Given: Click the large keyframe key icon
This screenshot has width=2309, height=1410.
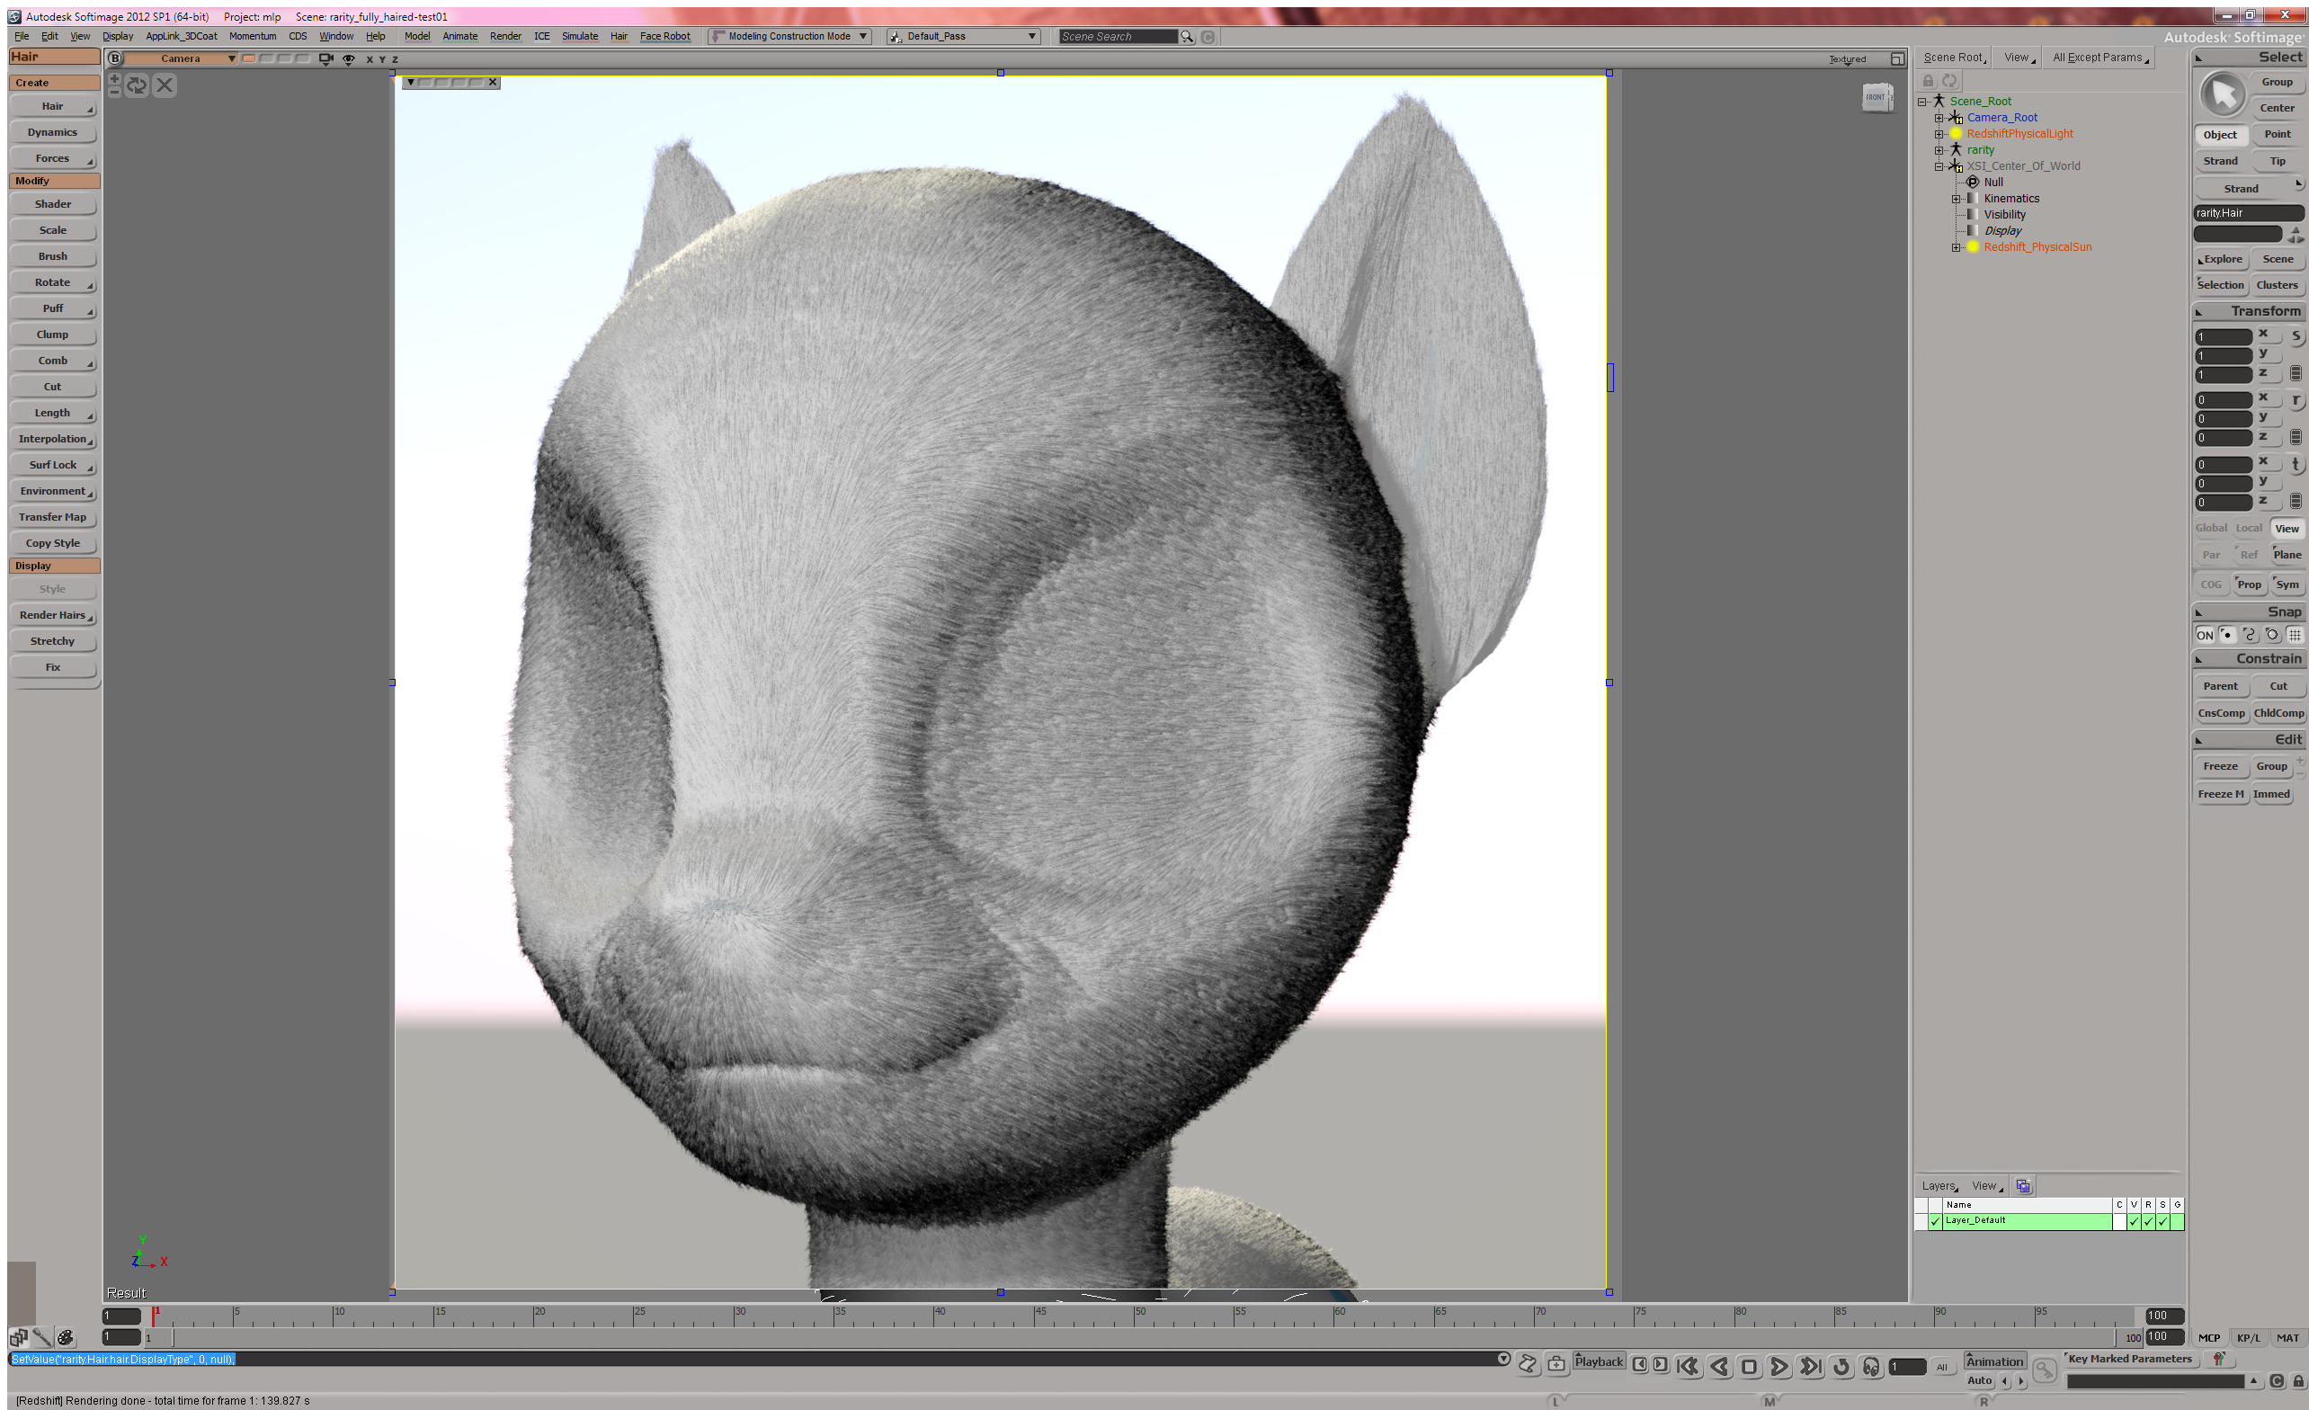Looking at the screenshot, I should 2044,1370.
